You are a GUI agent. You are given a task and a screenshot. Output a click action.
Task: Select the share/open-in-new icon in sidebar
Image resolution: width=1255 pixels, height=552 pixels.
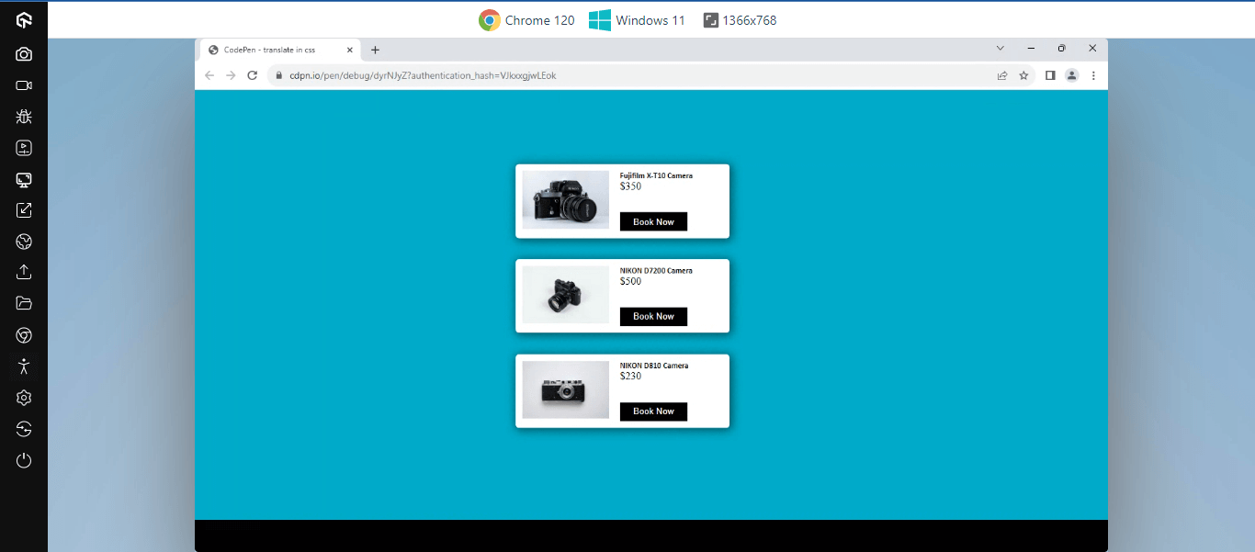tap(24, 209)
